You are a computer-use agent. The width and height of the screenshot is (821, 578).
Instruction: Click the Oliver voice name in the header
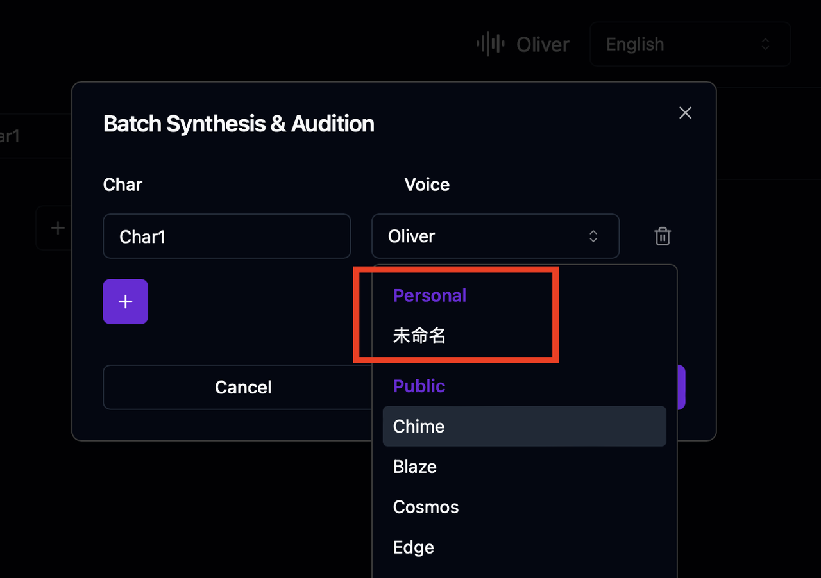[x=543, y=44]
